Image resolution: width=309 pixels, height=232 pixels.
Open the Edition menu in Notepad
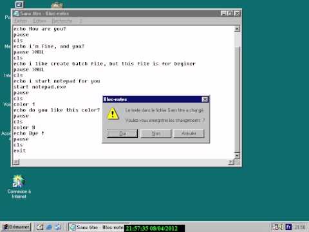39,21
